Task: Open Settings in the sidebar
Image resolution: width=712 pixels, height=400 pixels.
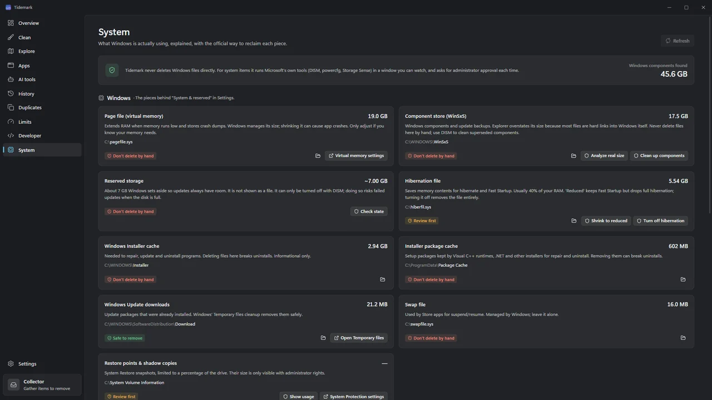Action: coord(42,364)
